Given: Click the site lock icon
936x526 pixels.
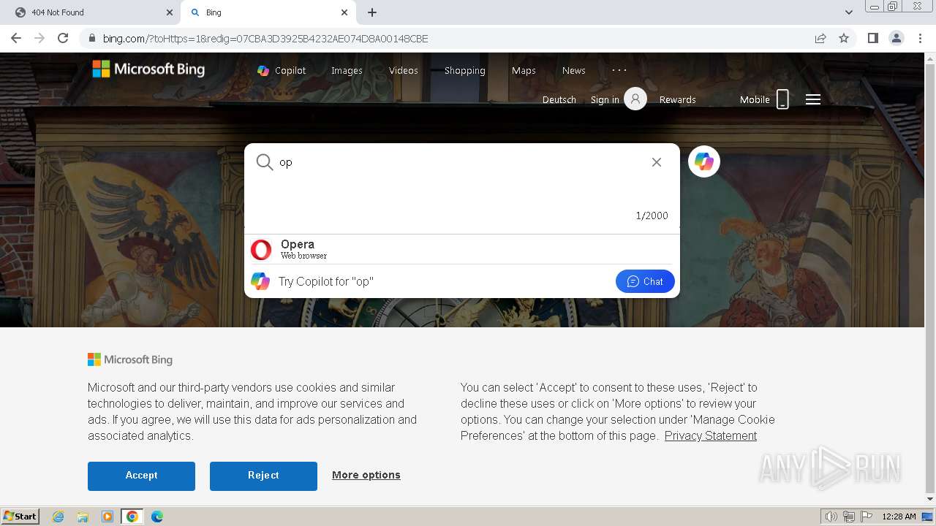Looking at the screenshot, I should pyautogui.click(x=92, y=39).
